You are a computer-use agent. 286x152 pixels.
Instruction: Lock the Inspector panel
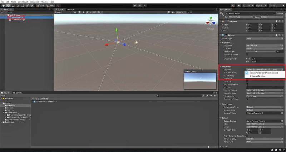coord(281,9)
